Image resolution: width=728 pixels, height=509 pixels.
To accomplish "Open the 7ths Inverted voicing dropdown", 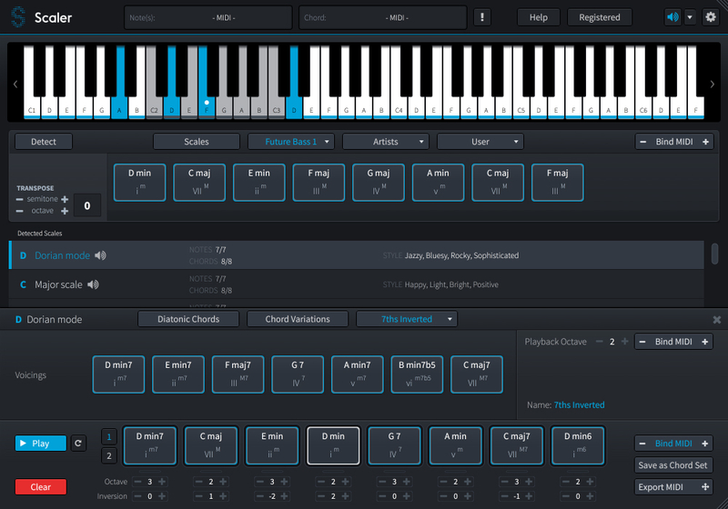I will [406, 319].
